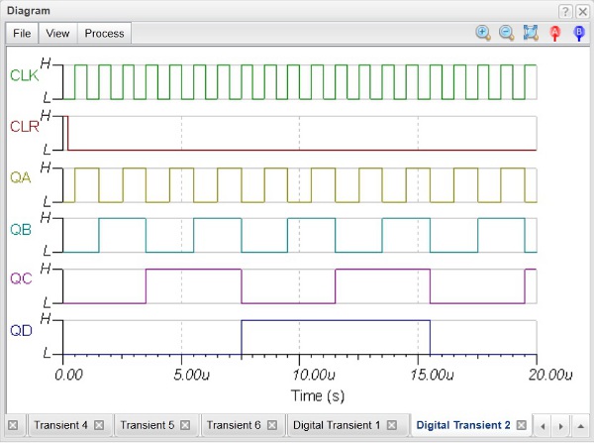Click the zoom out magnifier icon

[x=507, y=33]
